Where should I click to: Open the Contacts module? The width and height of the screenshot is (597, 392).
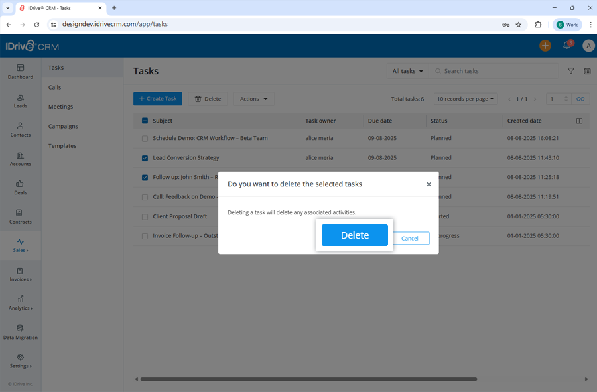point(21,131)
